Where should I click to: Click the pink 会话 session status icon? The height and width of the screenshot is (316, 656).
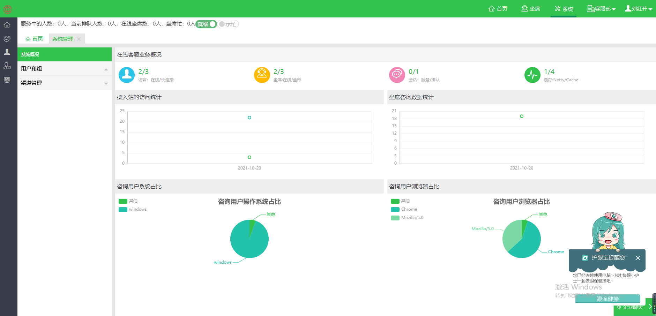pos(397,75)
